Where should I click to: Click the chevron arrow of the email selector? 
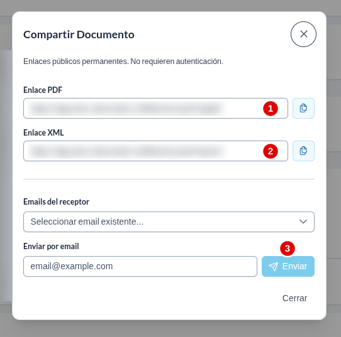coord(303,222)
